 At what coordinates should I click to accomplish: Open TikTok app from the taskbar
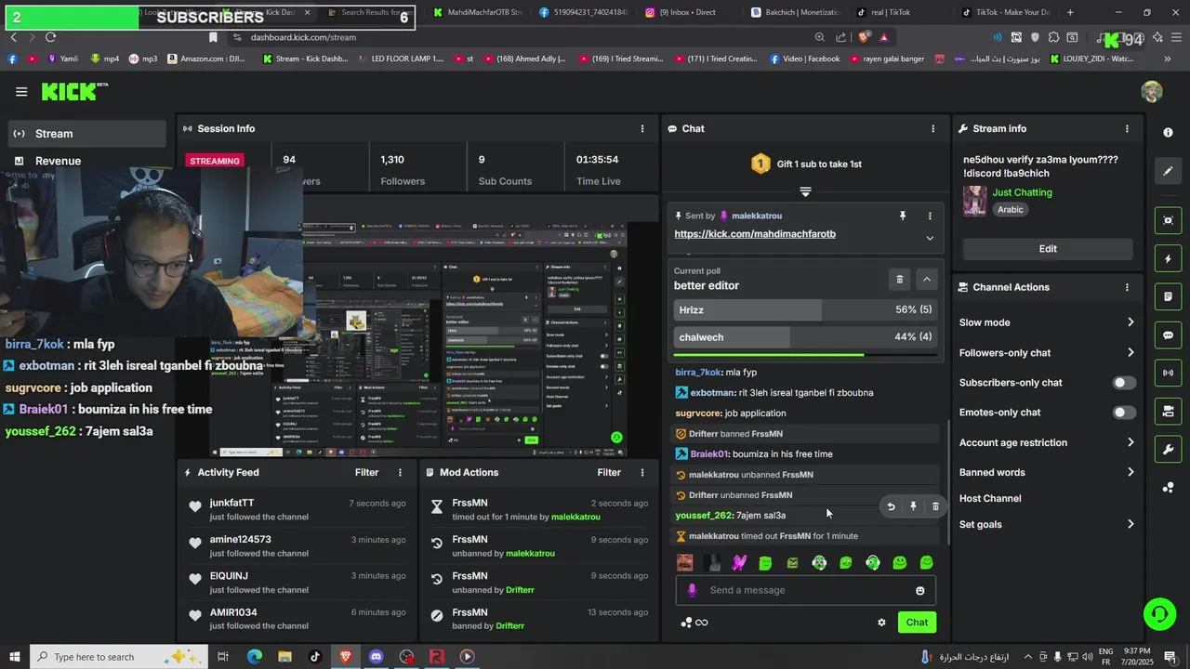[x=315, y=657]
